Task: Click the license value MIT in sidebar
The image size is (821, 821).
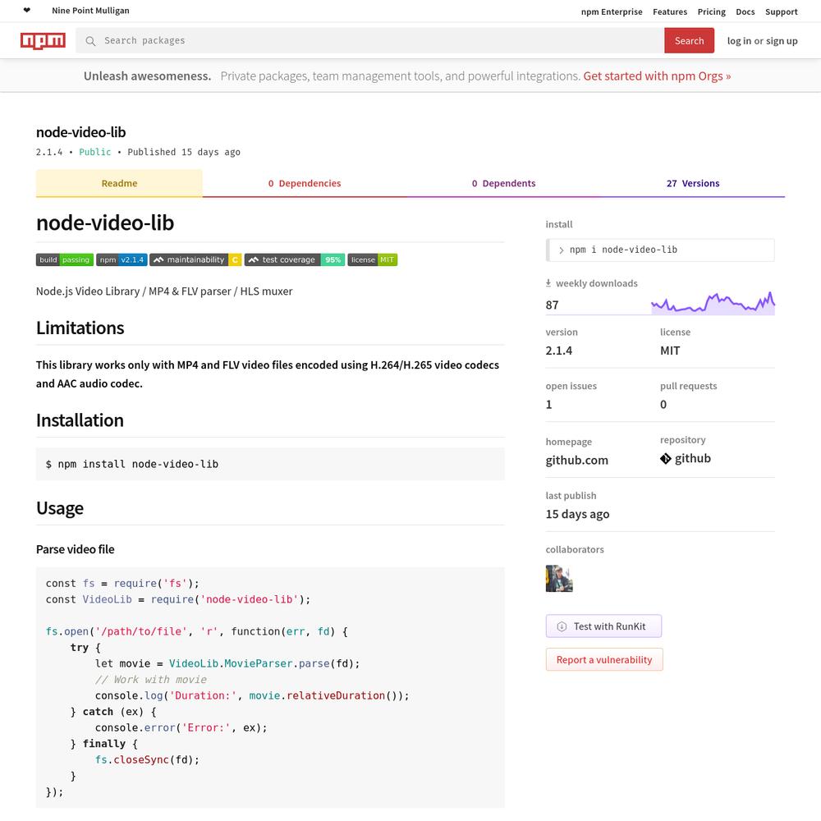Action: point(670,351)
